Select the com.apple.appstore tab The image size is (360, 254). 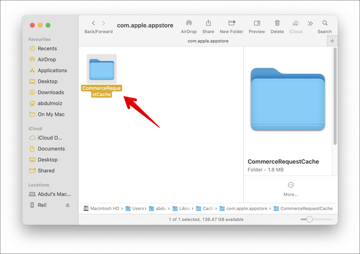click(x=208, y=41)
